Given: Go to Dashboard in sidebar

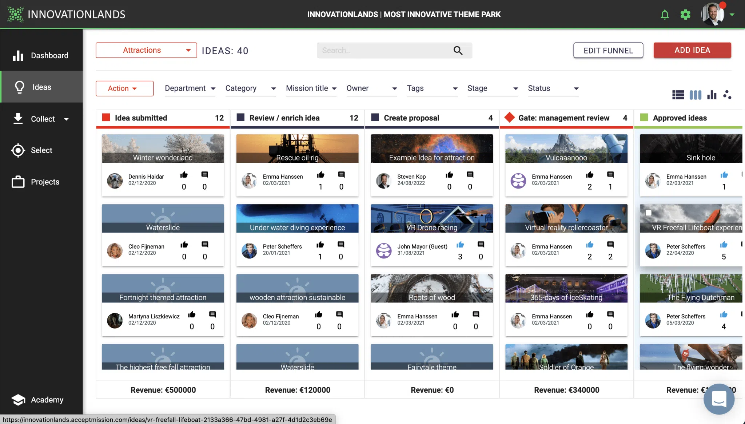Looking at the screenshot, I should 41,55.
